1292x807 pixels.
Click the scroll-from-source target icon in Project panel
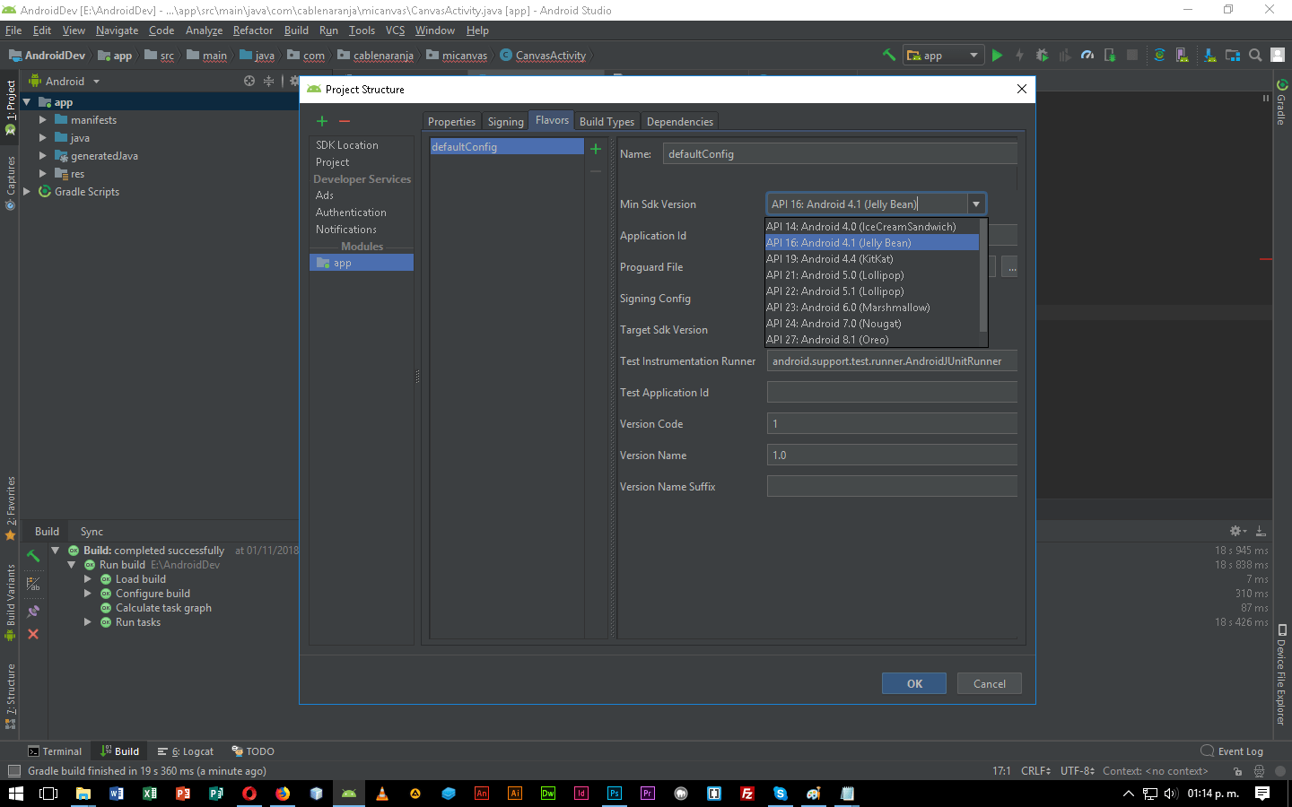(x=249, y=81)
